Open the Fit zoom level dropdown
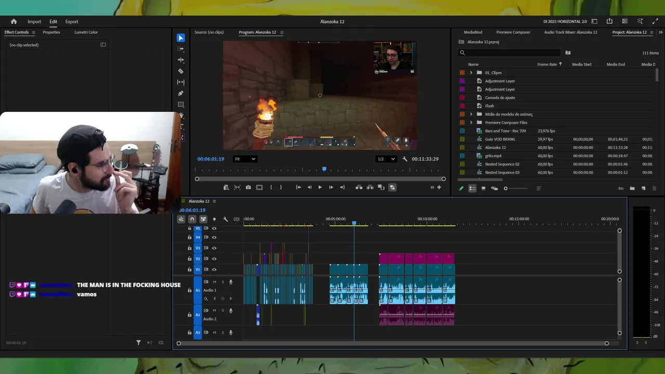Image resolution: width=665 pixels, height=374 pixels. 245,159
